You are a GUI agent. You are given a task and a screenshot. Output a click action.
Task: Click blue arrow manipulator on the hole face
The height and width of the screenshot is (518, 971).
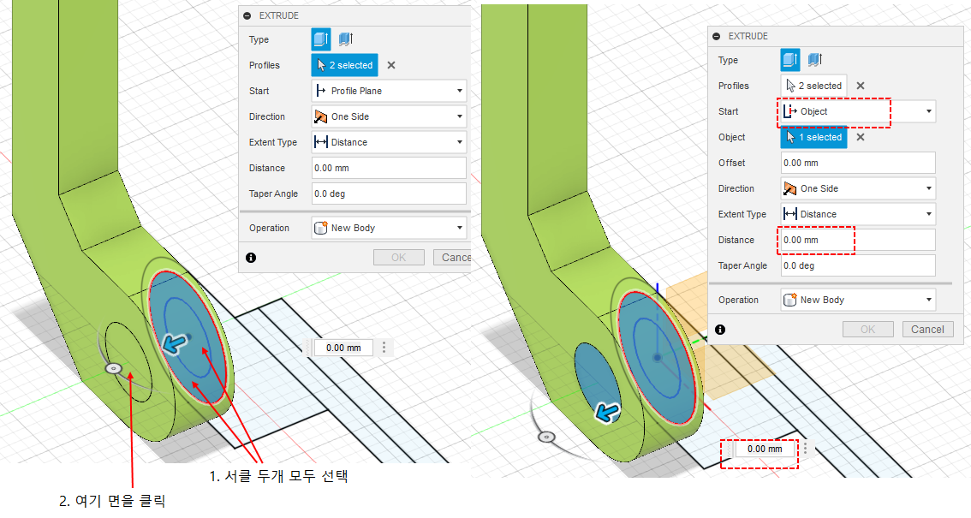click(x=607, y=412)
